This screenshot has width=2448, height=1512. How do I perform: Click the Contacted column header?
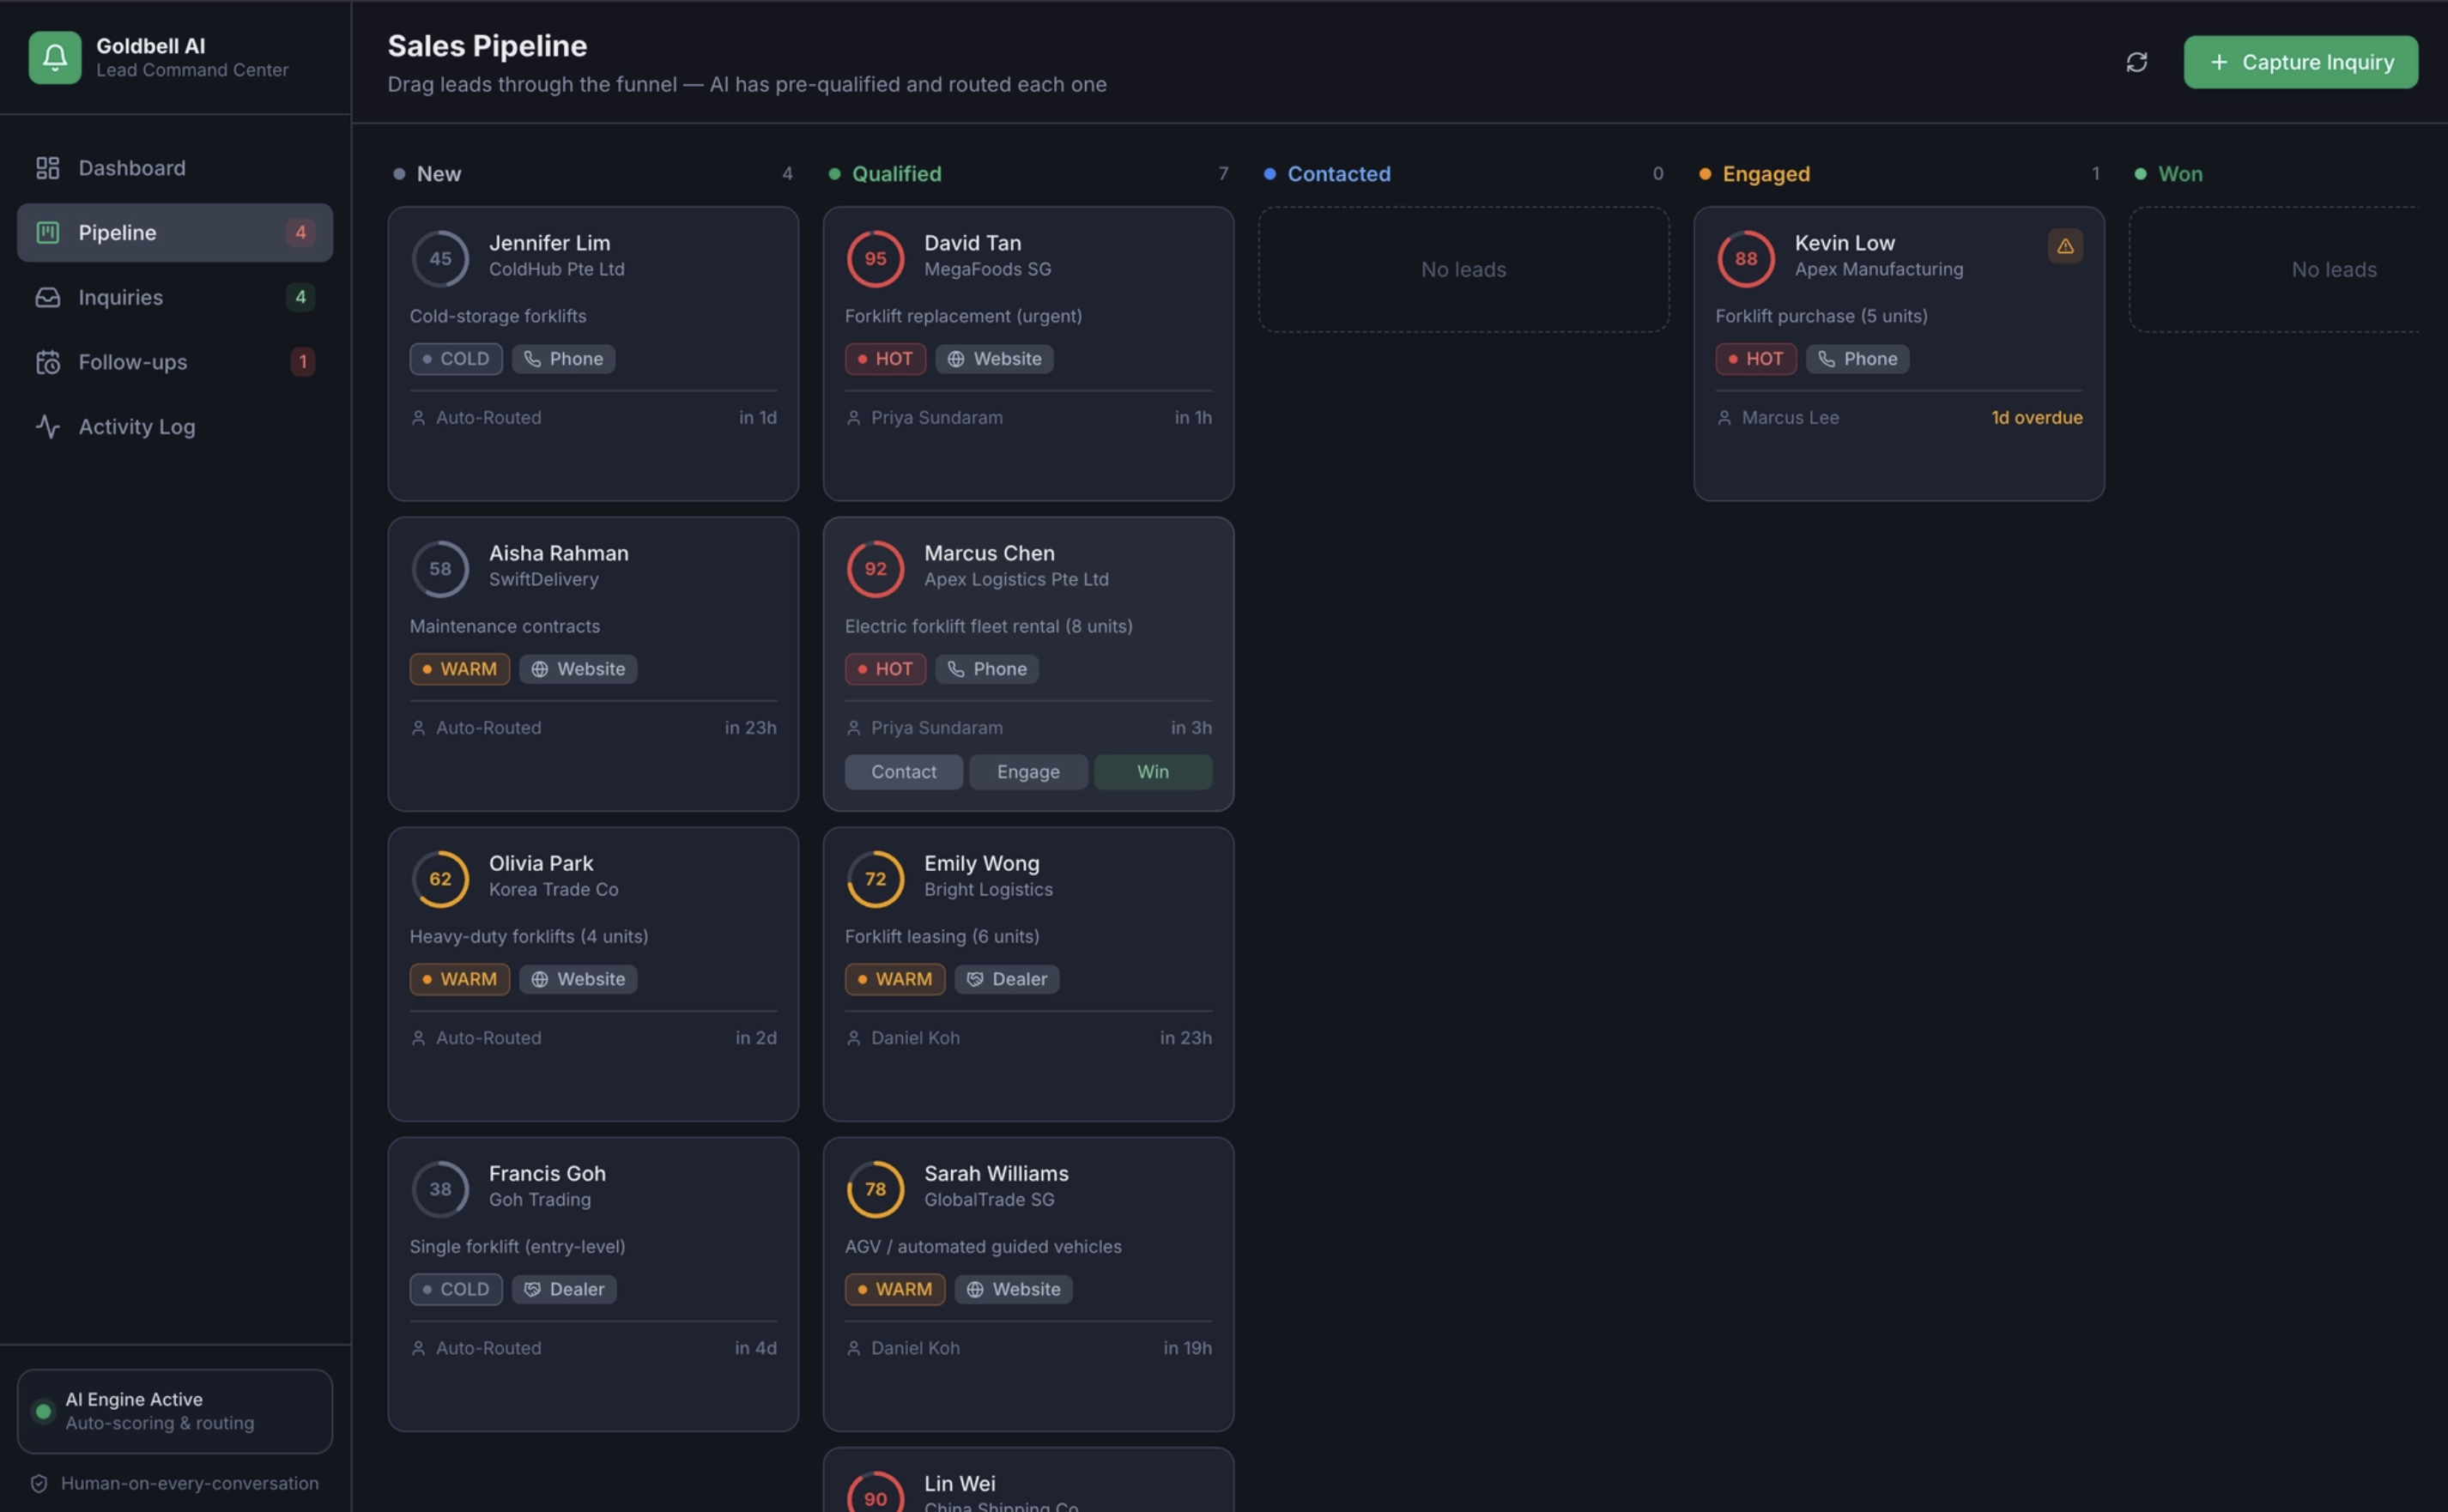pos(1338,174)
